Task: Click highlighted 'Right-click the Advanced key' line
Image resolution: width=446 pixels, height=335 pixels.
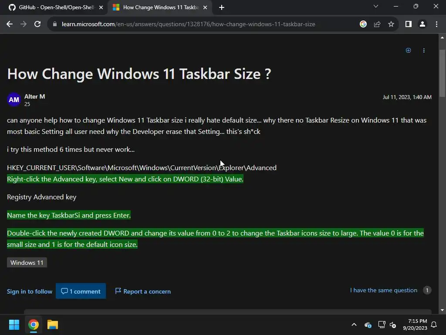Action: click(125, 179)
